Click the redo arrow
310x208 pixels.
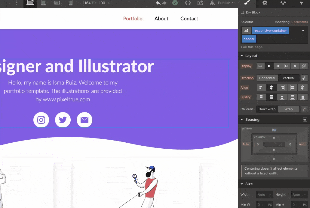point(164,3)
